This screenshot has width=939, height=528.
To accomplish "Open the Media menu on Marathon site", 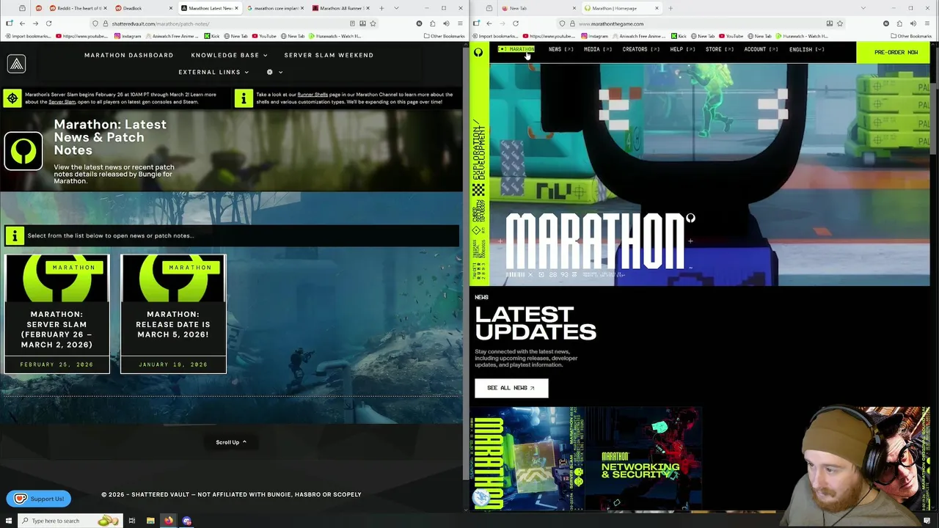I will pyautogui.click(x=597, y=49).
